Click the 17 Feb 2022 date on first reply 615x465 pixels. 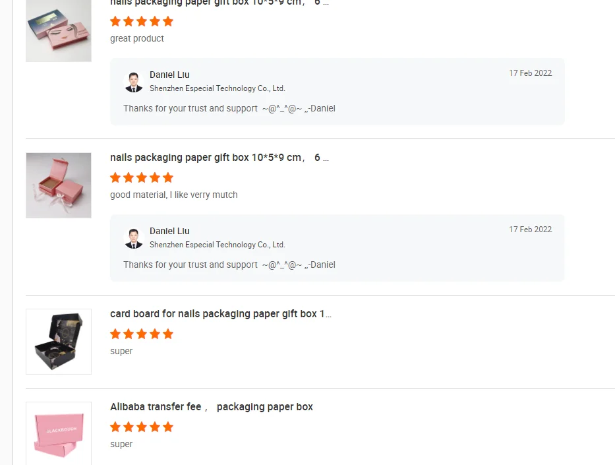coord(530,73)
